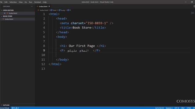
Task: Click Restricted Mode in status bar
Action: (x=5, y=108)
